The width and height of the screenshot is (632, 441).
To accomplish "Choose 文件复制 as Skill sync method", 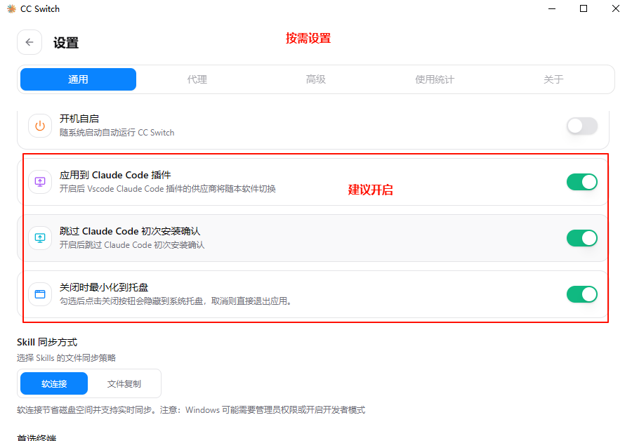I will [124, 383].
